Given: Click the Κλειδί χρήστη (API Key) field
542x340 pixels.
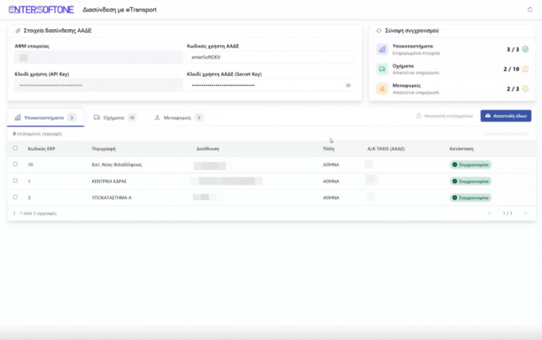Looking at the screenshot, I should (x=99, y=85).
